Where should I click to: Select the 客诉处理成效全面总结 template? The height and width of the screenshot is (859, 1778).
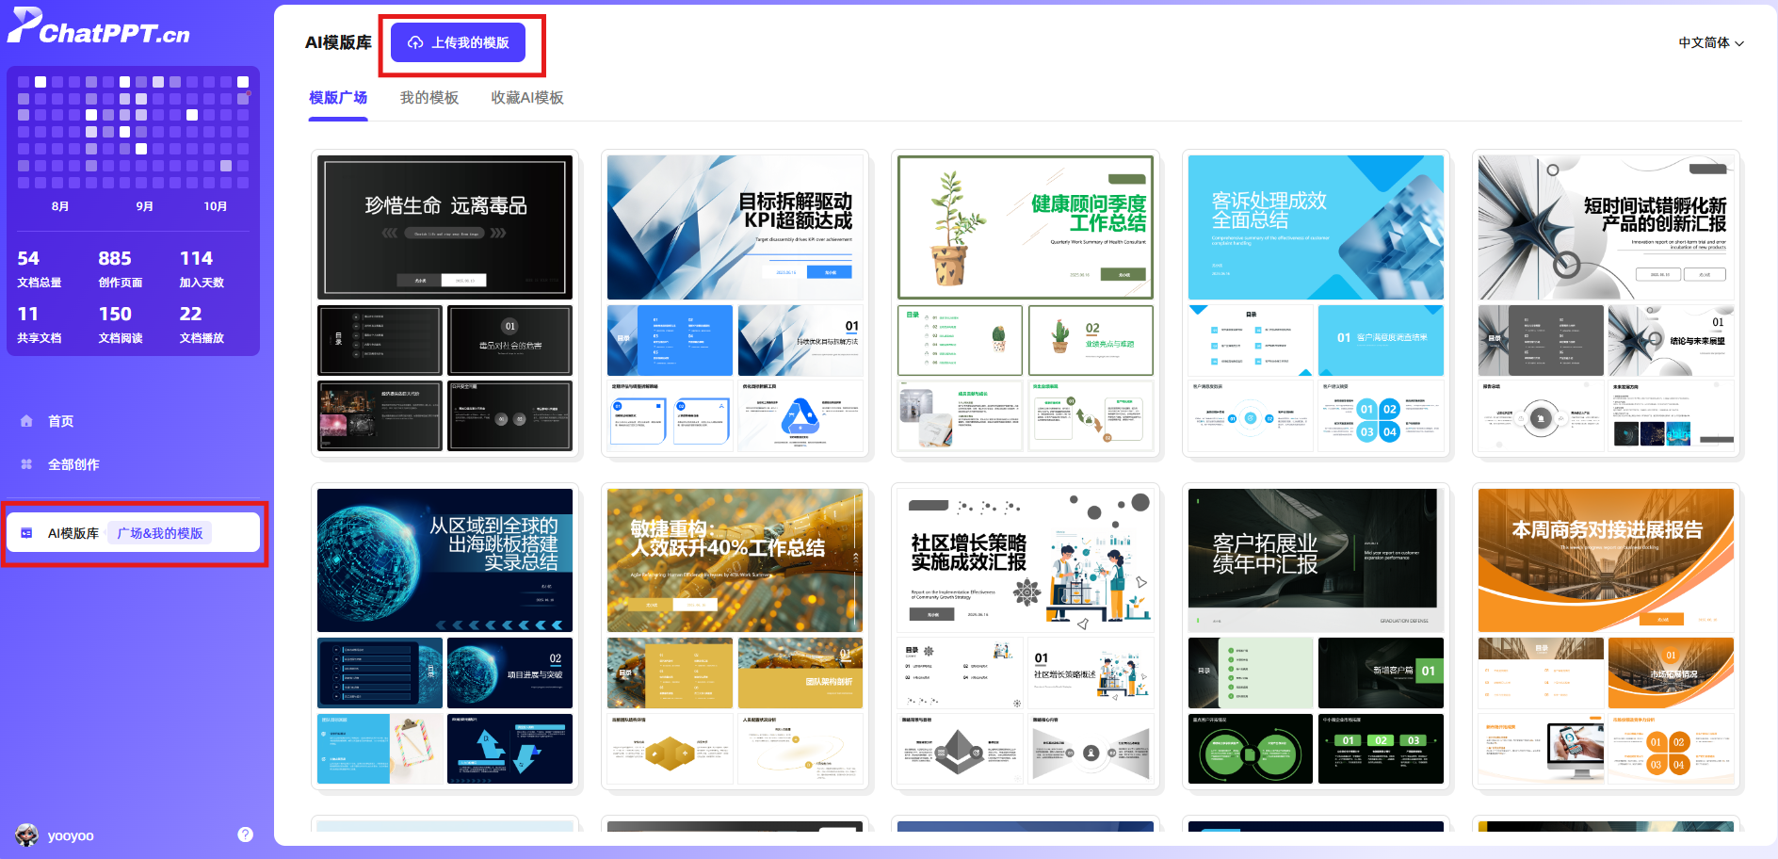pos(1316,228)
